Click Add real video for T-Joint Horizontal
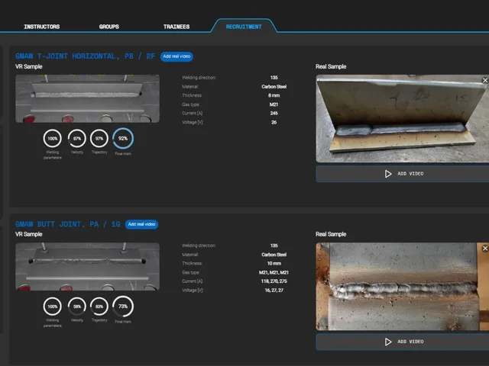 tap(176, 56)
